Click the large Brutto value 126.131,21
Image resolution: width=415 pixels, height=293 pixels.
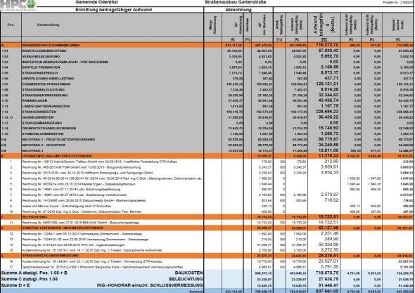(x=327, y=84)
